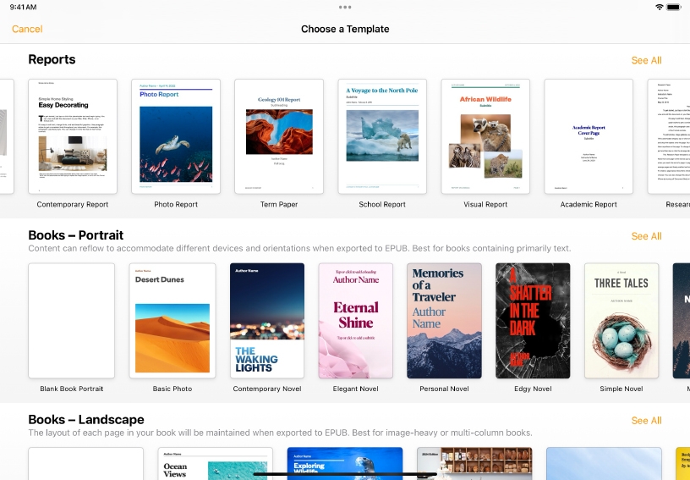The width and height of the screenshot is (690, 480).
Task: Choose the Edgy Novel template
Action: (x=533, y=320)
